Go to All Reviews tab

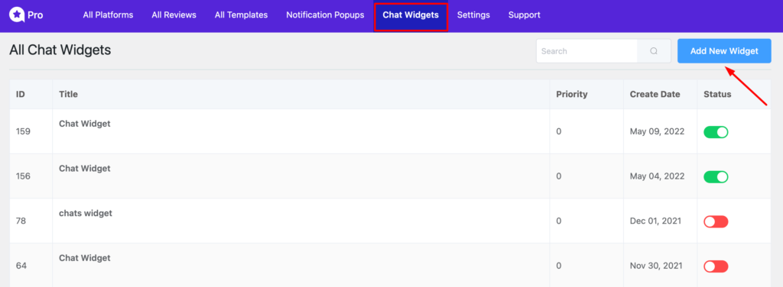pos(174,15)
